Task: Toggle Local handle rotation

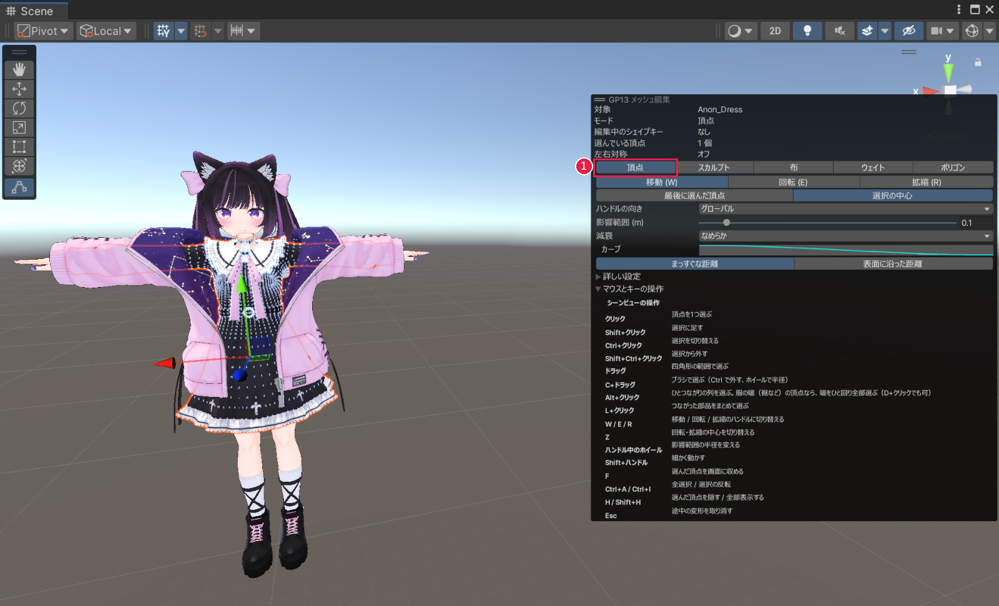Action: click(106, 31)
